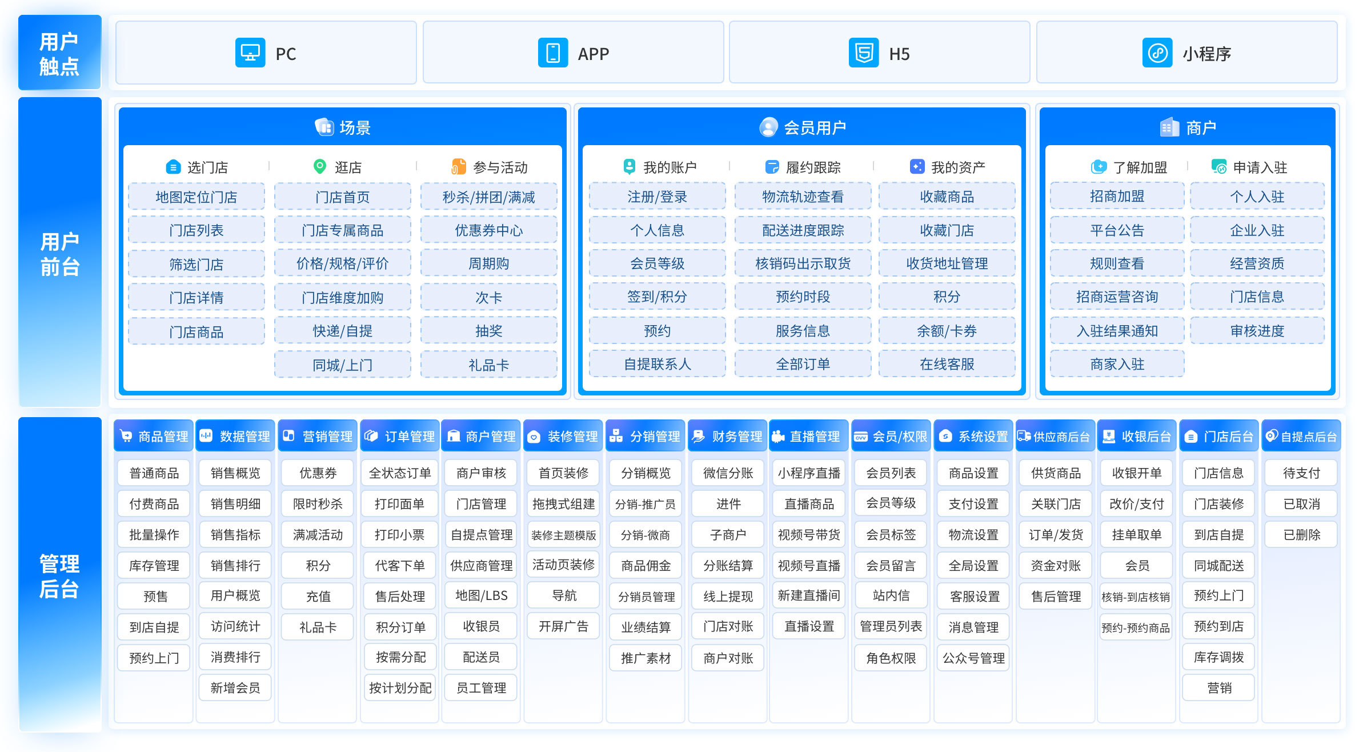
Task: Click the 招商加盟 box
Action: pyautogui.click(x=1117, y=196)
